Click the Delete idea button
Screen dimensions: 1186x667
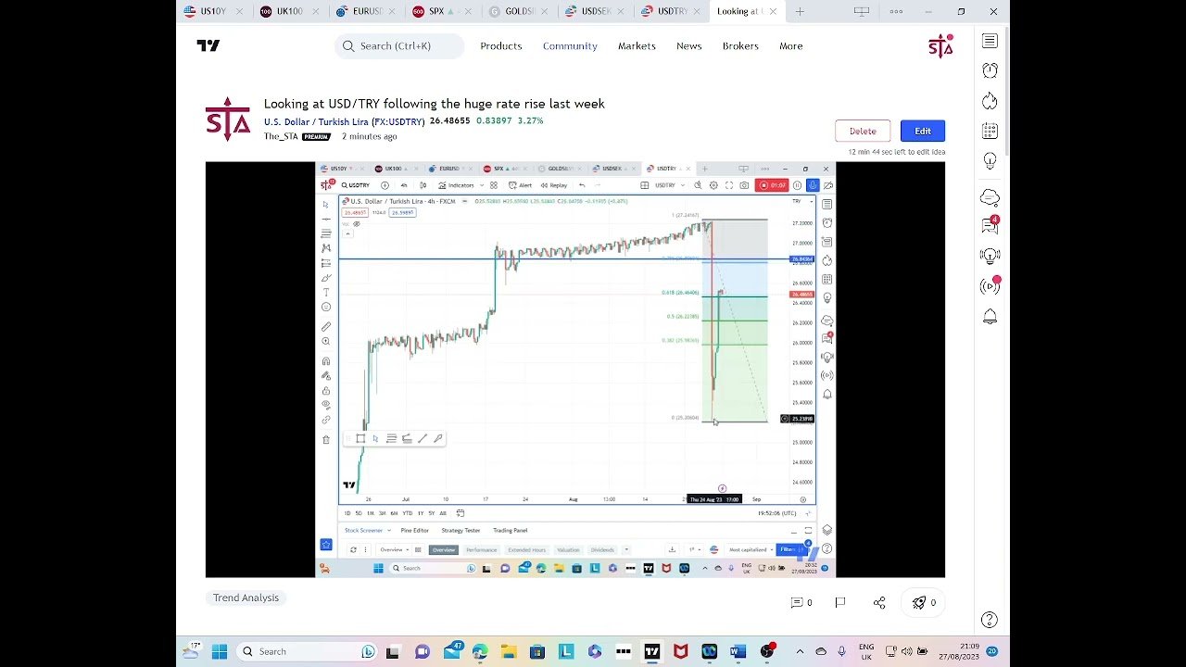coord(863,131)
